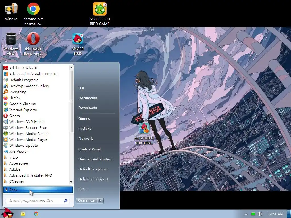Open 'mistake' in Start menu right pane

pos(85,128)
